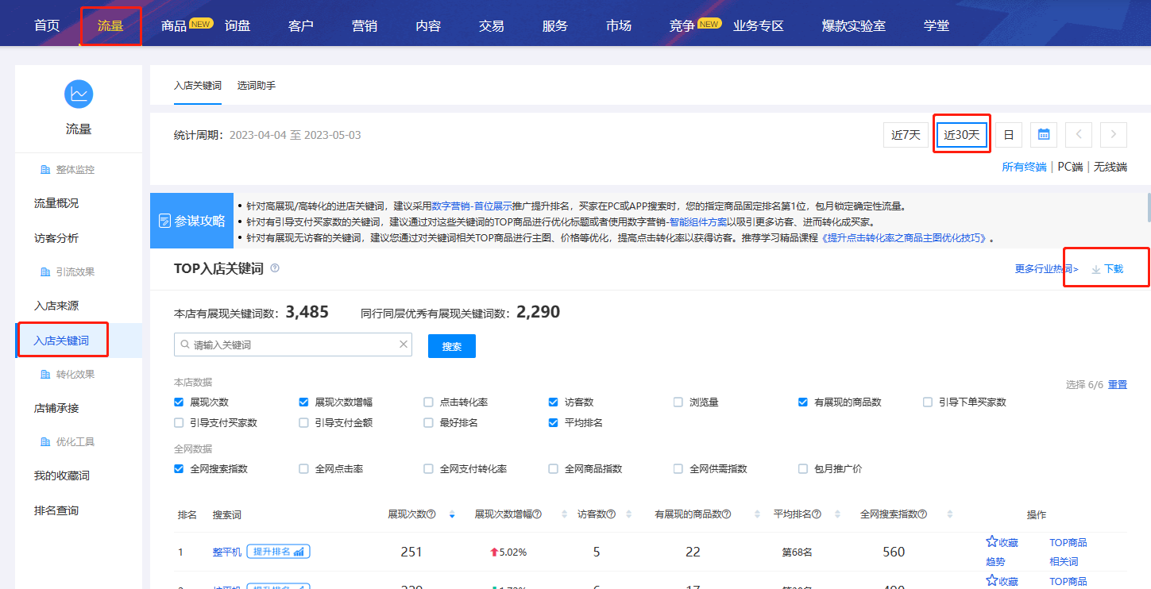
Task: Sort table by 展现次数 arrows
Action: pyautogui.click(x=452, y=514)
